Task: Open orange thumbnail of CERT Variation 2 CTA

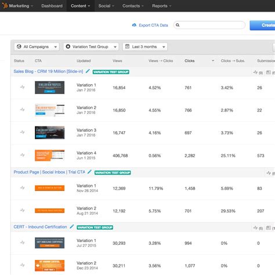Action: click(x=49, y=266)
